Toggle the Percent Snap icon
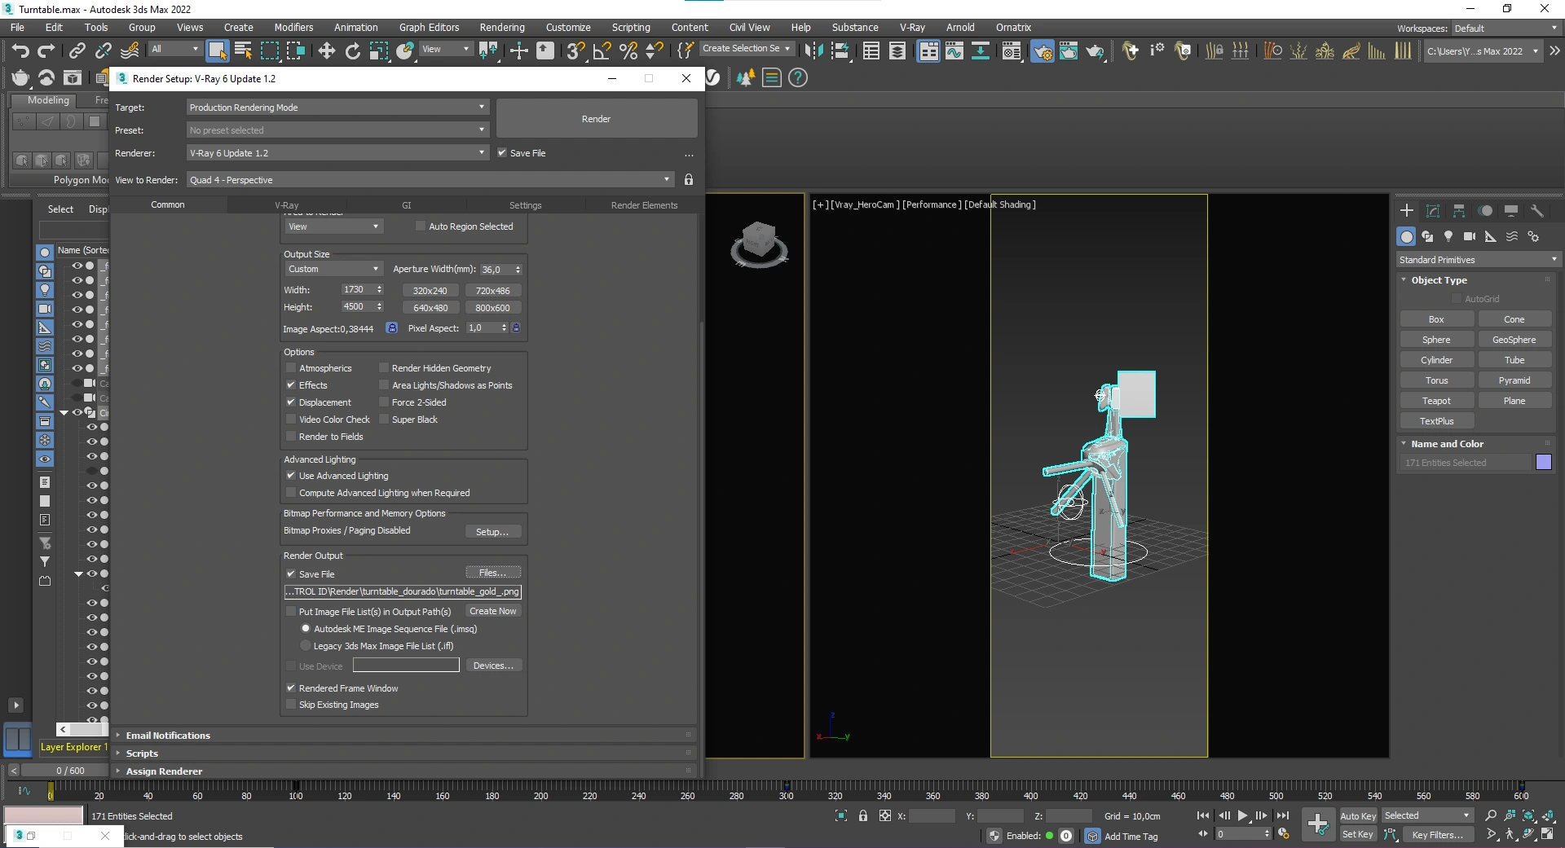1565x848 pixels. [x=628, y=51]
